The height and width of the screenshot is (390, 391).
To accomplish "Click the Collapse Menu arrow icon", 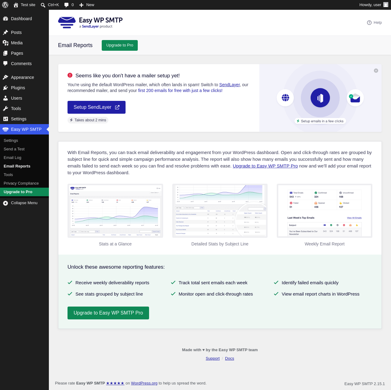I will pyautogui.click(x=5, y=203).
